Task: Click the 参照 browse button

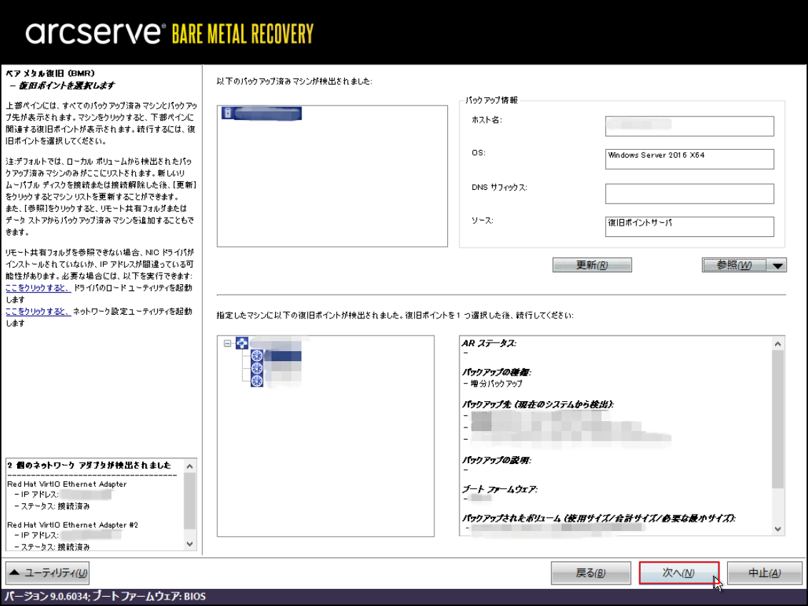Action: point(734,266)
